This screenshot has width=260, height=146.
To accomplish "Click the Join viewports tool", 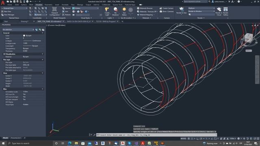I will click(65, 11).
